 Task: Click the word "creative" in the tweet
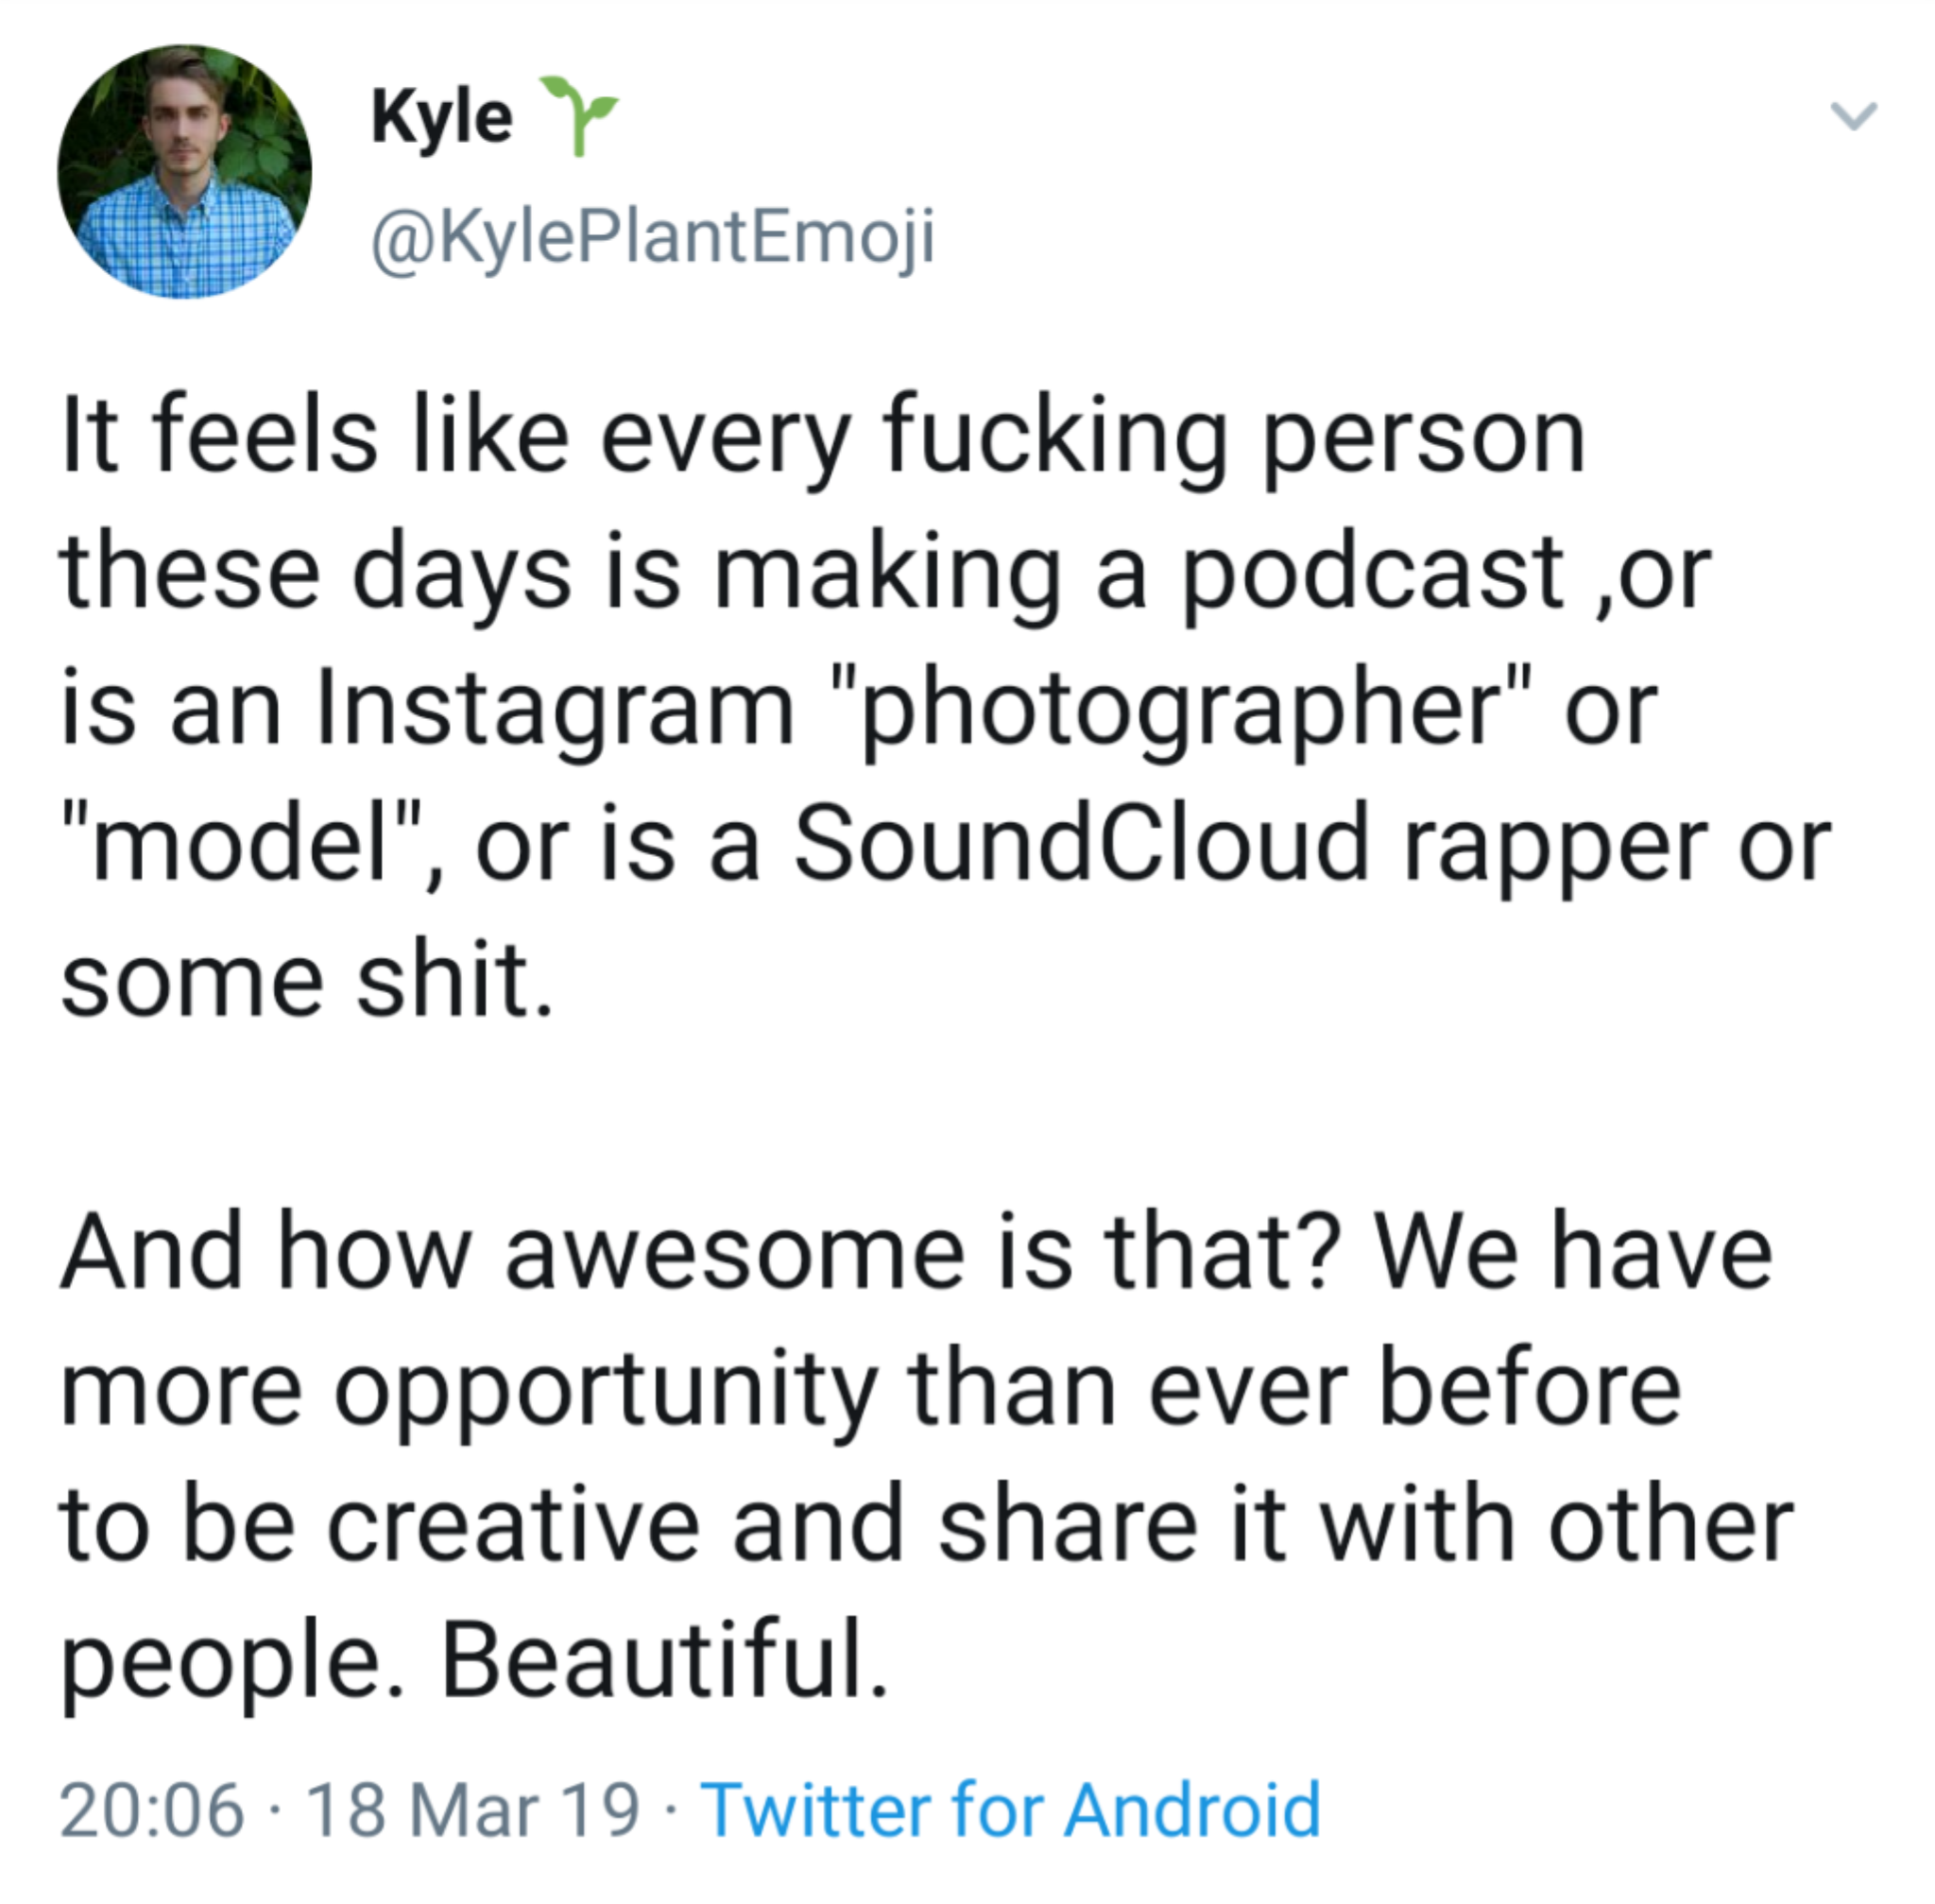[x=514, y=1526]
